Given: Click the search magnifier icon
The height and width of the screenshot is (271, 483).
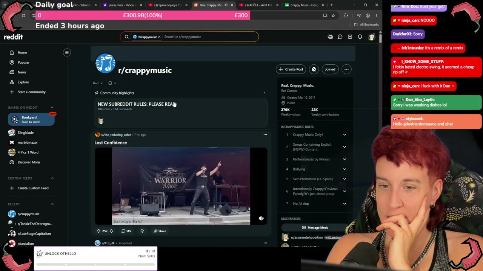Looking at the screenshot, I should (127, 37).
